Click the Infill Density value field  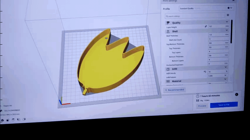point(218,72)
